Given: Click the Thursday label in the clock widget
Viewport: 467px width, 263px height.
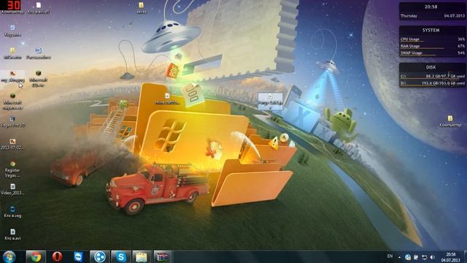Looking at the screenshot, I should coord(409,16).
